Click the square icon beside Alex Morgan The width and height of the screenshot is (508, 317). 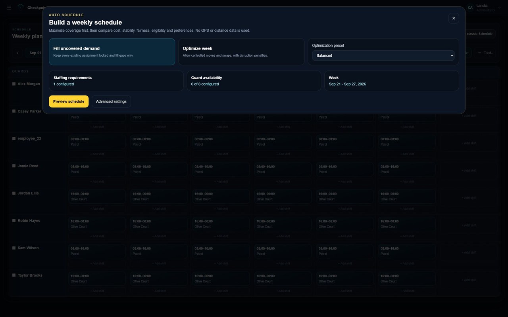coord(14,84)
